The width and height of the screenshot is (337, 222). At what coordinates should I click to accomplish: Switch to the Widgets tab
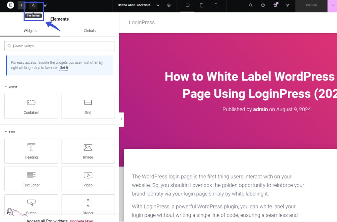(x=30, y=31)
